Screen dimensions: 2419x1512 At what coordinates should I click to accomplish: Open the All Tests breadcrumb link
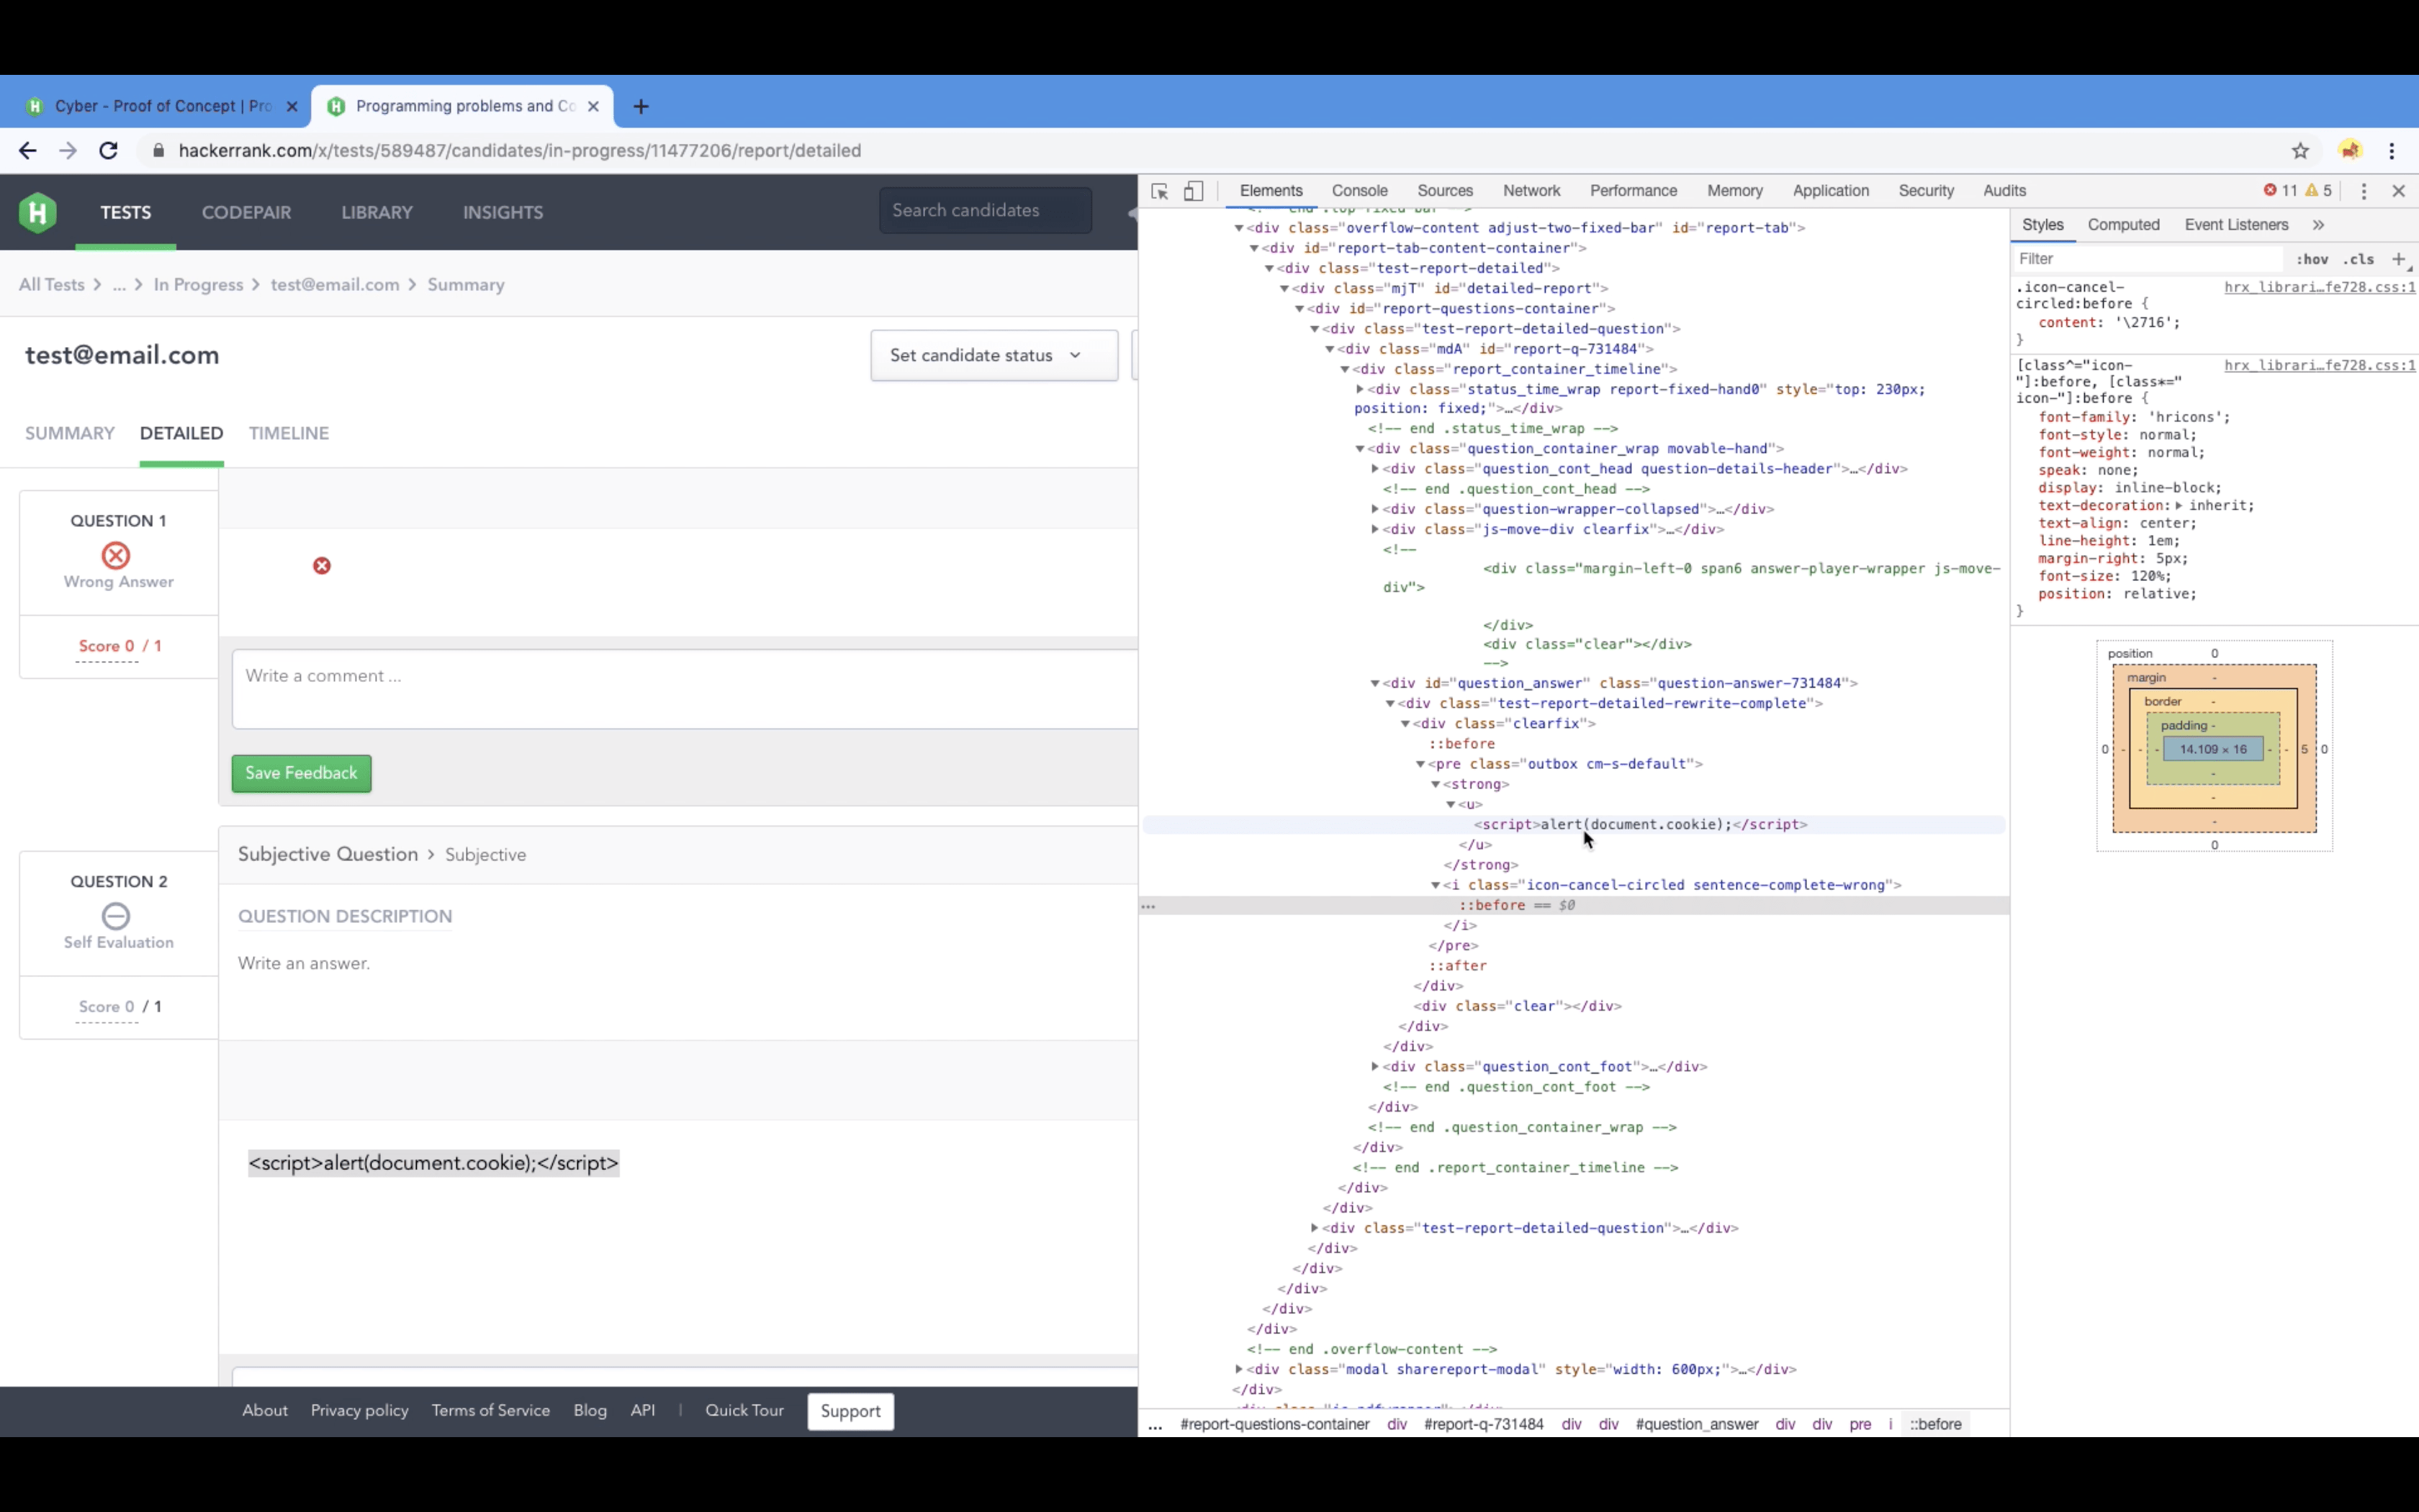click(52, 285)
